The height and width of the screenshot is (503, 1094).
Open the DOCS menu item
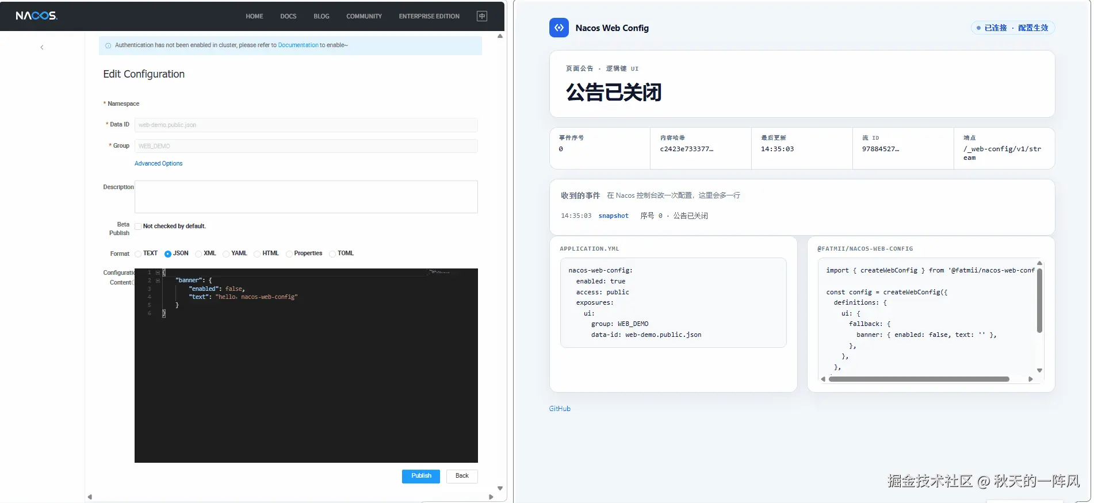[x=288, y=16]
